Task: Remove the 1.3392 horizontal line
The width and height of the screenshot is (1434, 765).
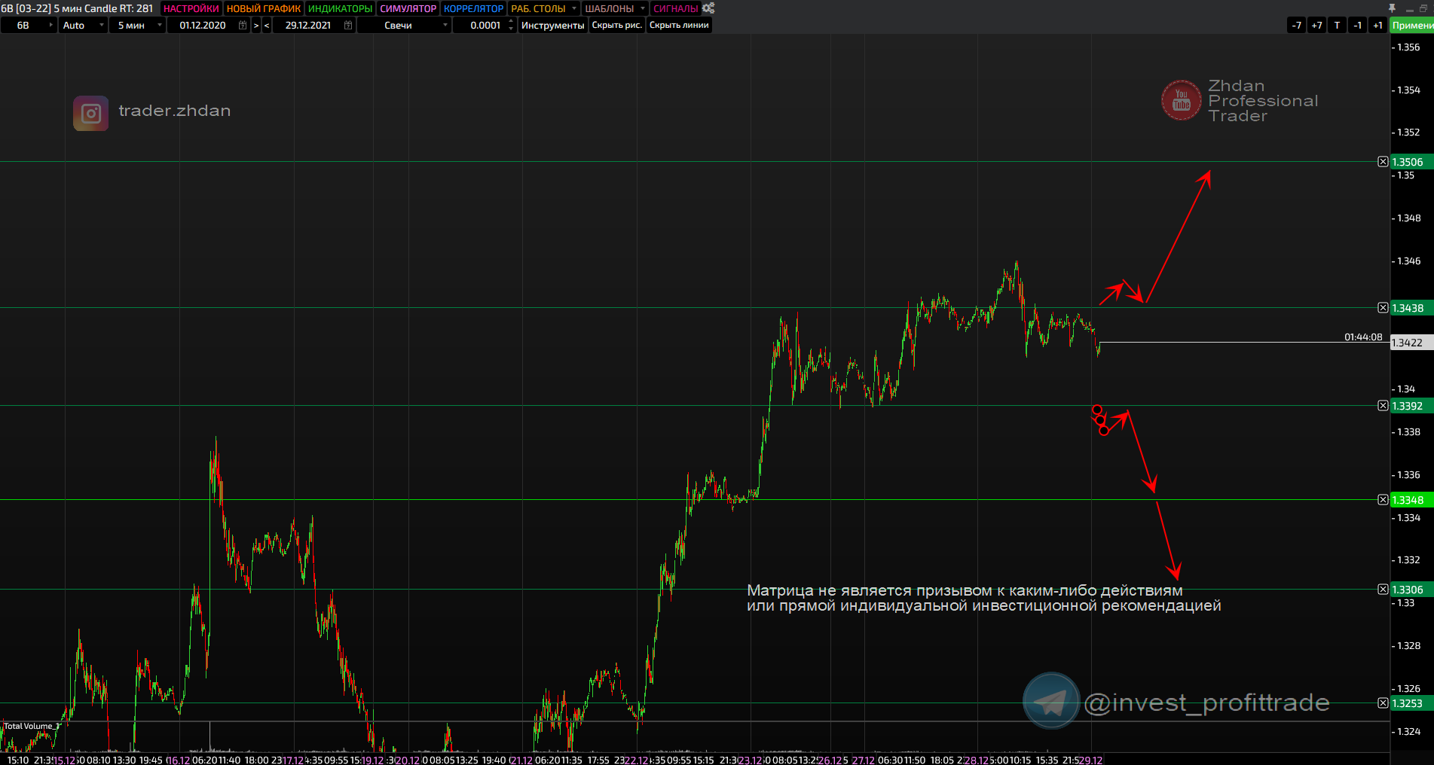Action: 1383,406
